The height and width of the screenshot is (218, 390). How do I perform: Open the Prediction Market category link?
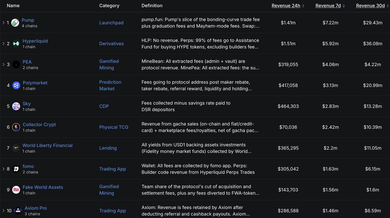point(110,85)
